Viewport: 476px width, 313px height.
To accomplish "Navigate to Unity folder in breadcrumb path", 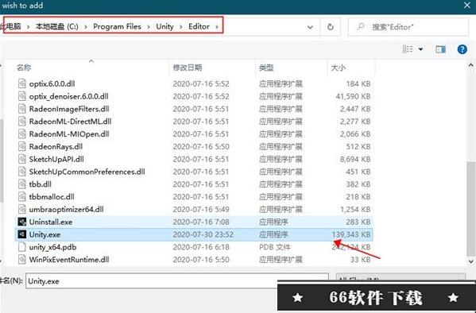I will tap(164, 26).
